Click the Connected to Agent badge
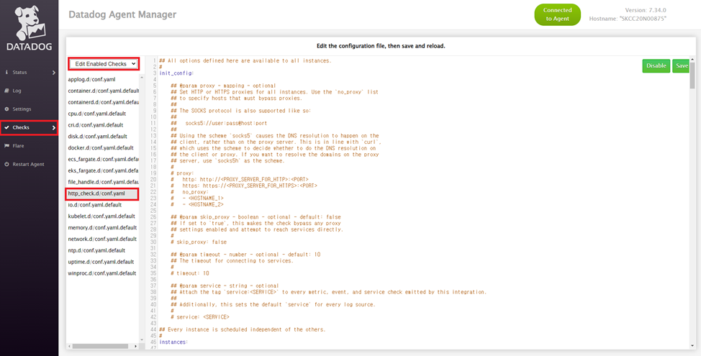Screen dimensions: 701x356 (557, 14)
